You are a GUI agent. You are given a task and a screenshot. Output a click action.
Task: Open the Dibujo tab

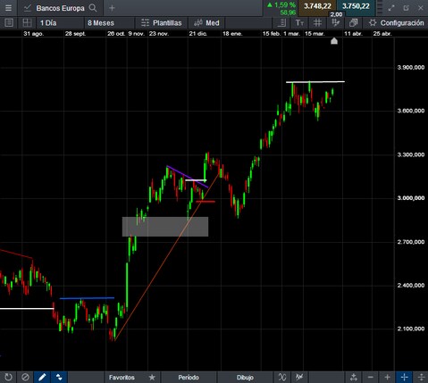click(245, 378)
